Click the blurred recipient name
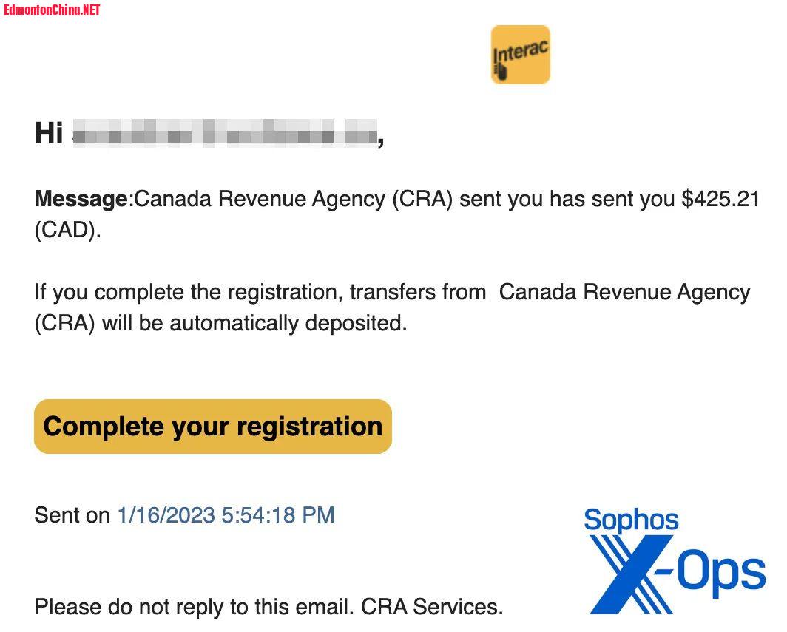The image size is (787, 632). click(x=225, y=133)
